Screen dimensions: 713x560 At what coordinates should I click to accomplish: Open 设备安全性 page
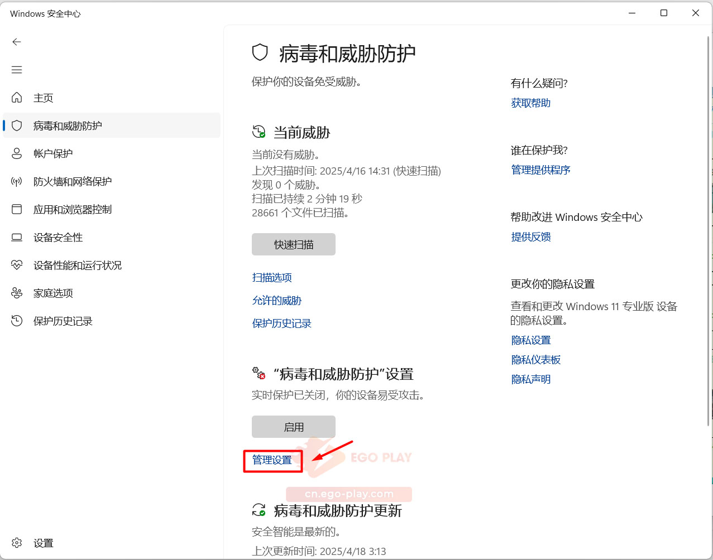[x=112, y=237]
